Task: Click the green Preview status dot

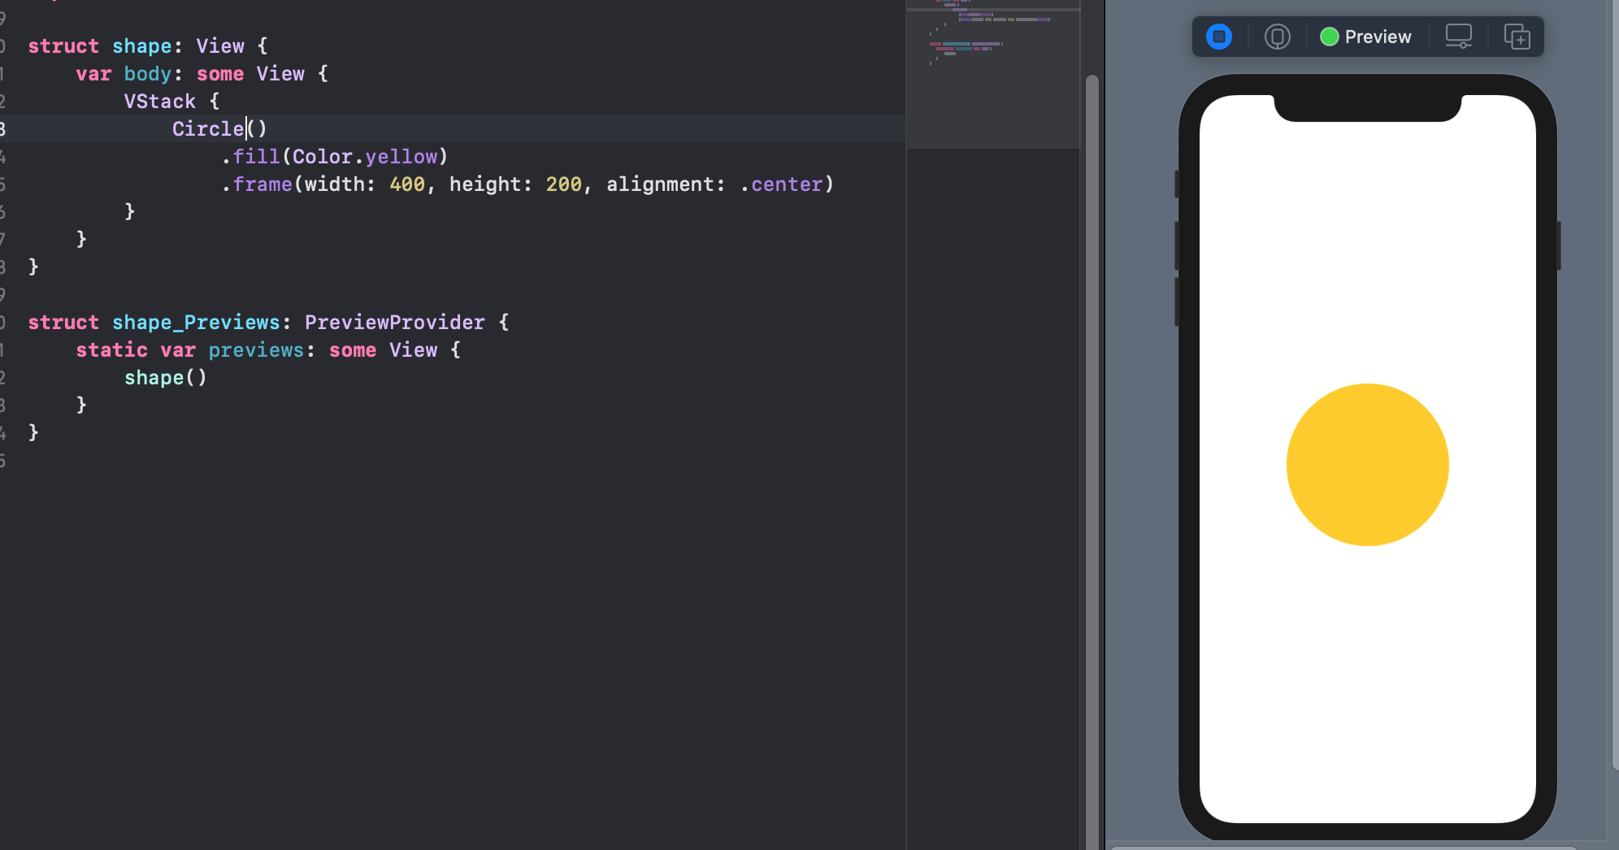Action: point(1330,37)
